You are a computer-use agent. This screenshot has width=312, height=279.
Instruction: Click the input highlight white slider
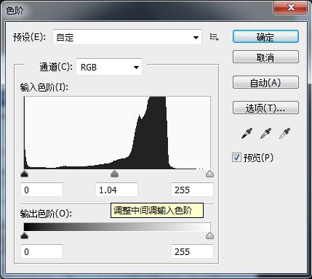tap(209, 174)
